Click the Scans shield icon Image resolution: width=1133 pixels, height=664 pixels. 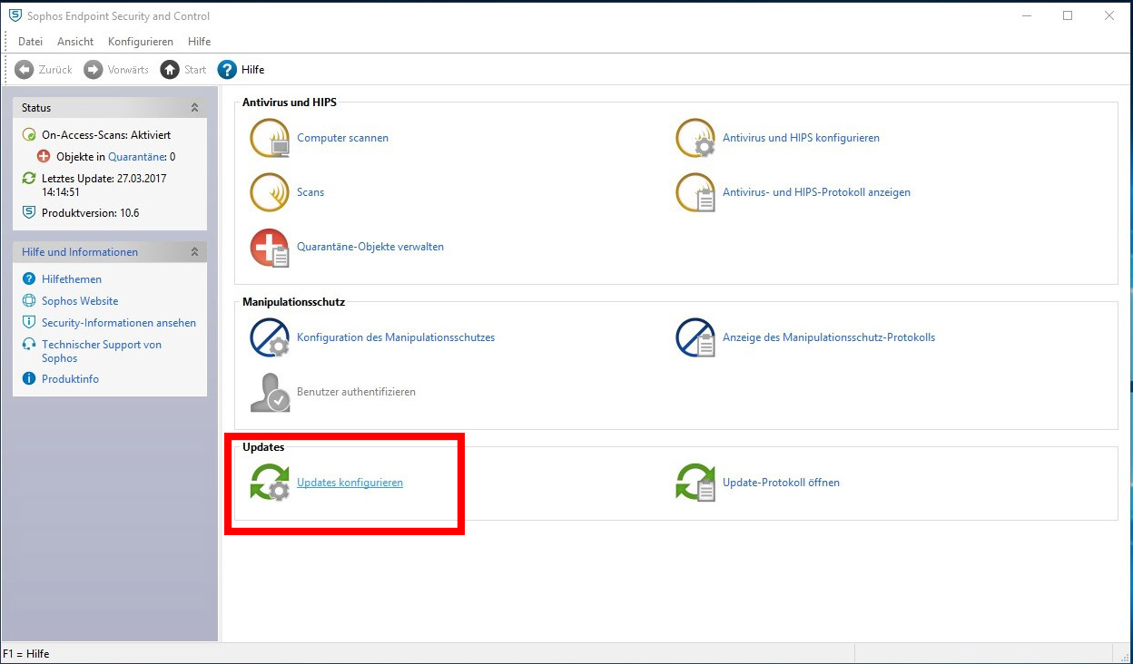click(x=270, y=192)
